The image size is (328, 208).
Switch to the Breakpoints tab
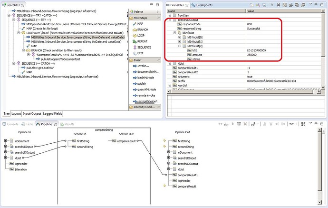(x=202, y=5)
